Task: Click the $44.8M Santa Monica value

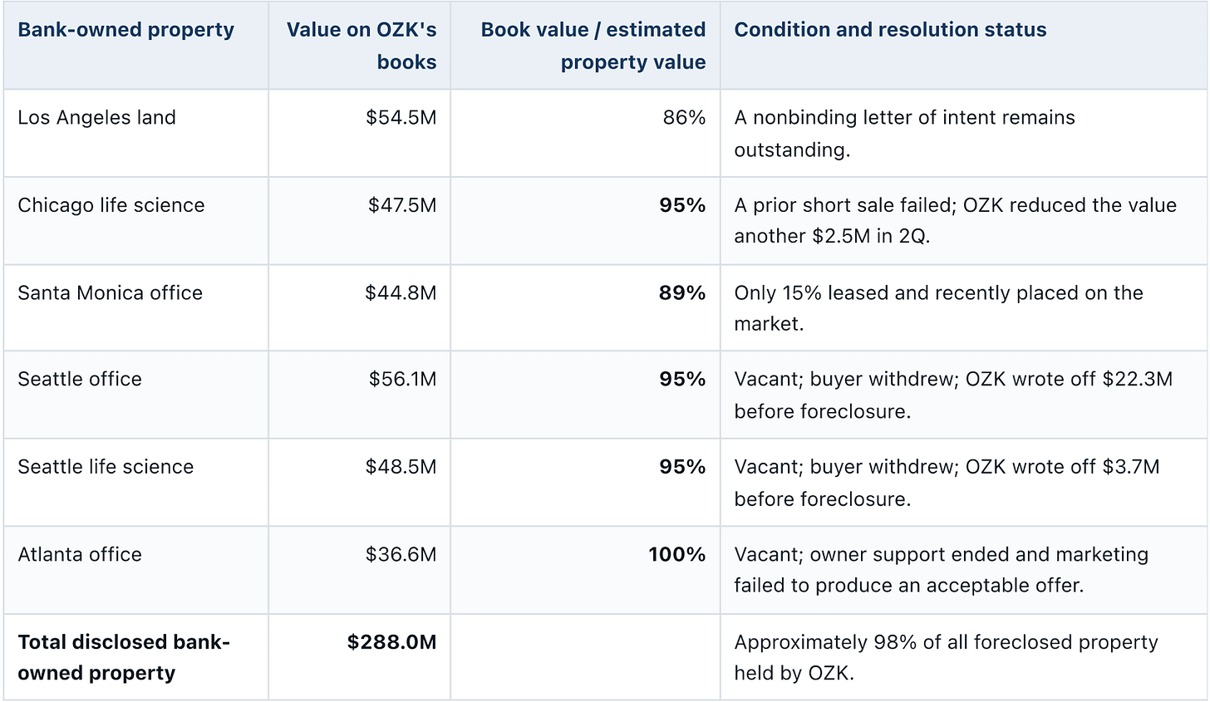Action: [x=401, y=292]
